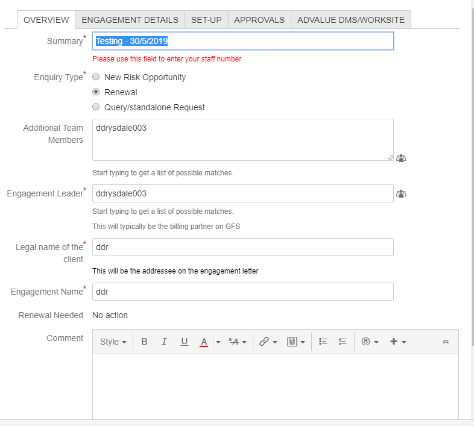Image resolution: width=474 pixels, height=426 pixels.
Task: Expand the text color options arrow
Action: tap(218, 342)
